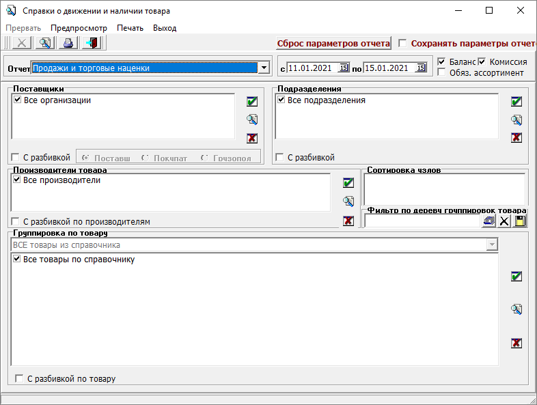Viewport: 537px width, 405px height.
Task: Enable Обяз. ассортимент checkbox
Action: [x=442, y=72]
